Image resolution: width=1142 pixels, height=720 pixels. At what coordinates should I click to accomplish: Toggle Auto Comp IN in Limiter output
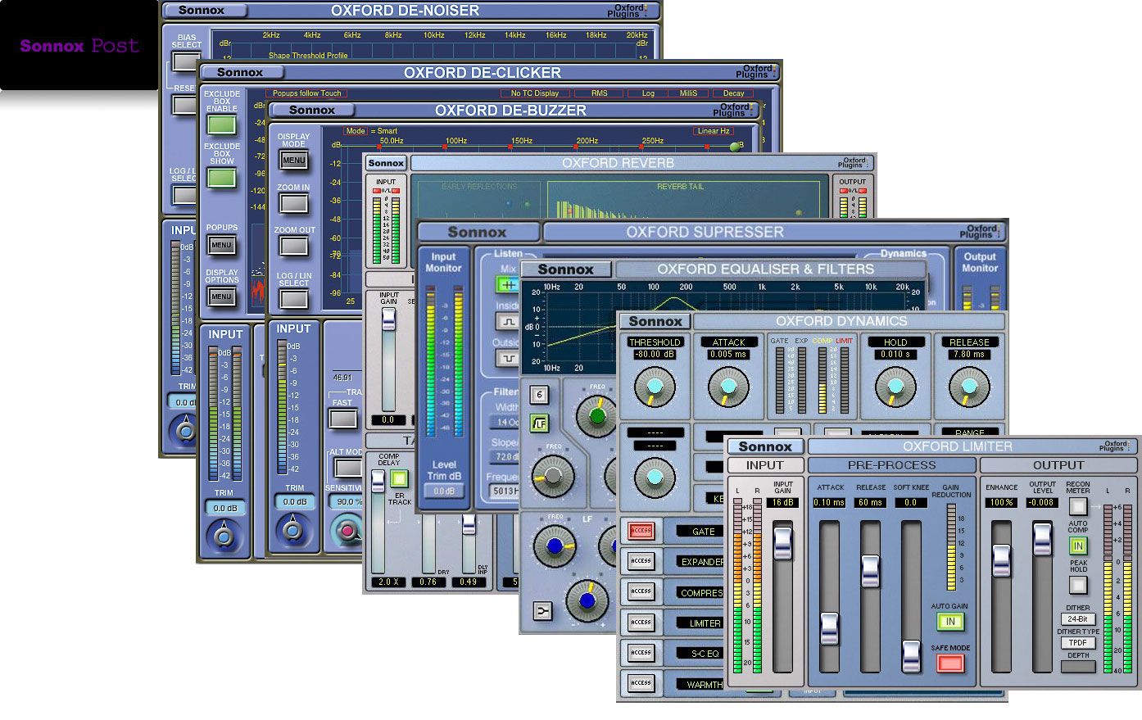pos(1078,546)
